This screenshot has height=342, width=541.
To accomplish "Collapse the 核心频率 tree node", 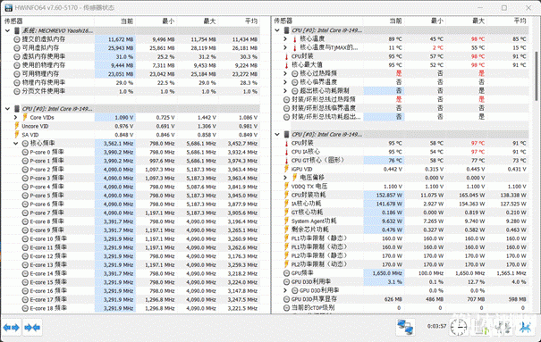I will (x=15, y=143).
